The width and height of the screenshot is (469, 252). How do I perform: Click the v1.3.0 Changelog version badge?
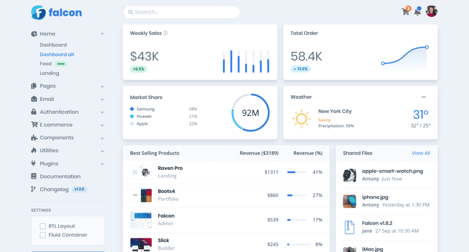pyautogui.click(x=79, y=189)
